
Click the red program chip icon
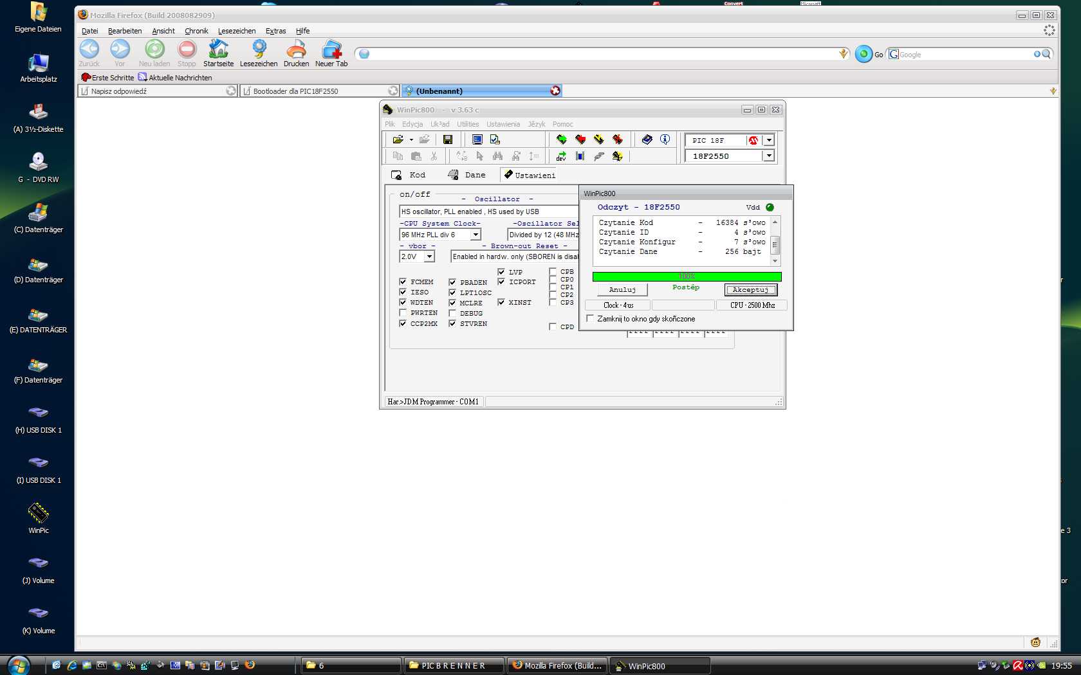click(x=580, y=139)
